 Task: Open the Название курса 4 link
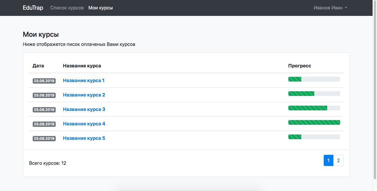[x=84, y=124]
